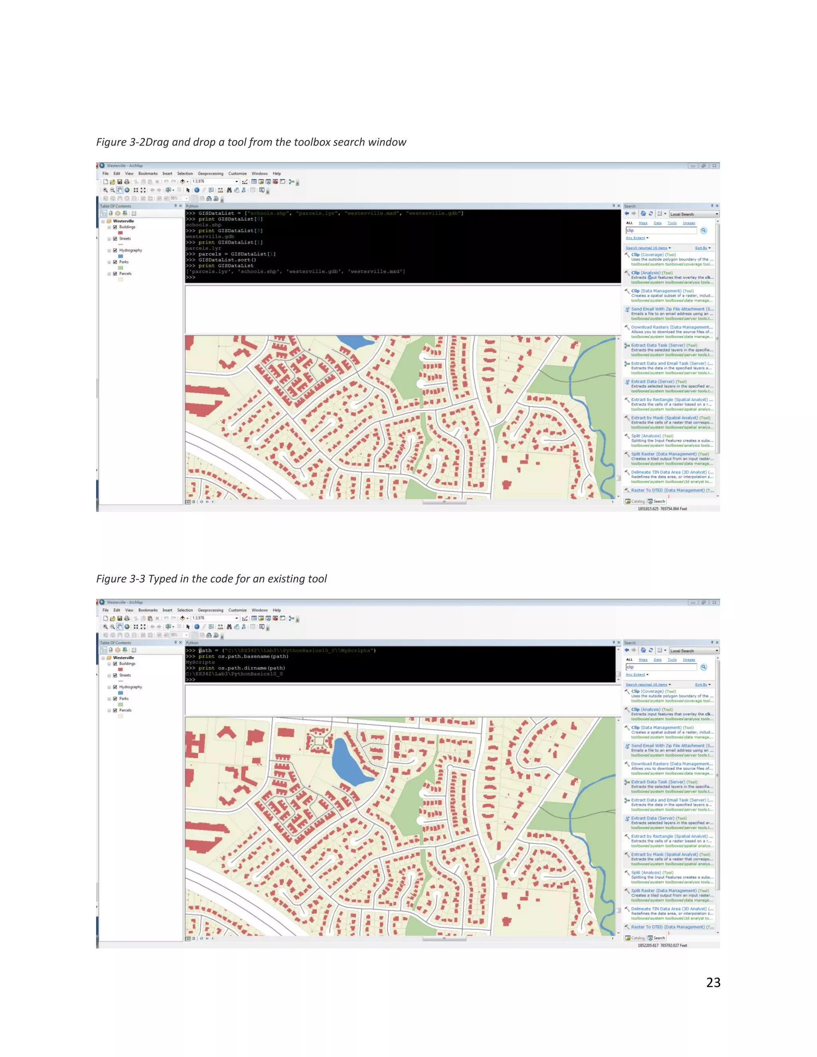Image resolution: width=817 pixels, height=1057 pixels.
Task: Click the clip search text box in Figure 3-2
Action: tap(662, 231)
